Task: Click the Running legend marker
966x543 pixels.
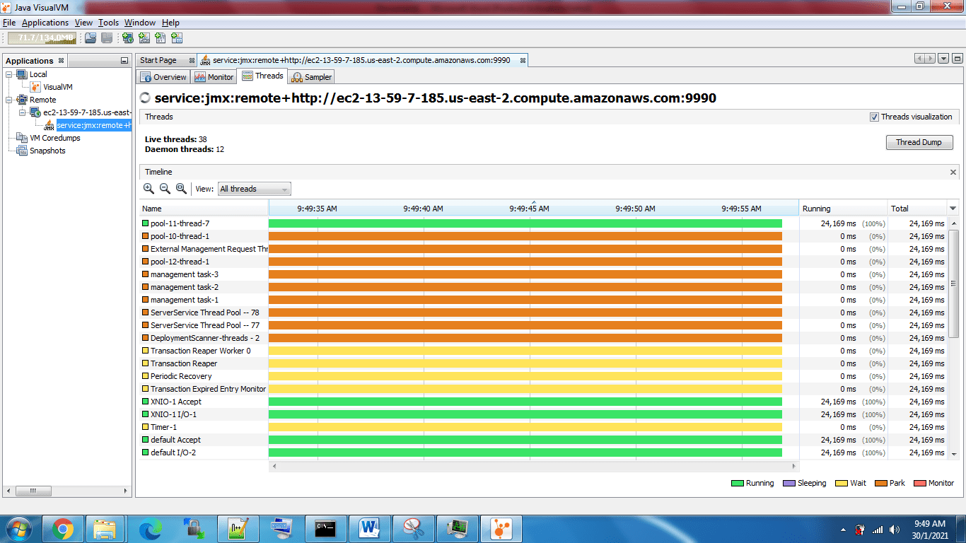Action: coord(738,483)
